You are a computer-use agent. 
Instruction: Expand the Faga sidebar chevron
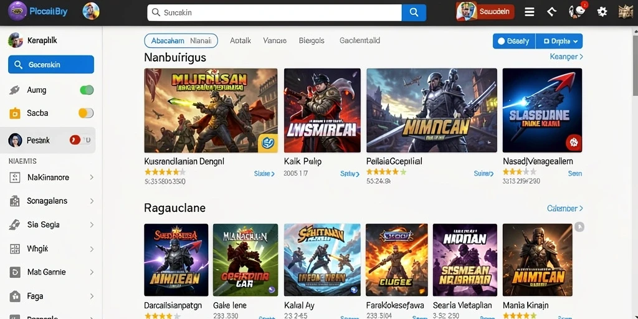(x=92, y=296)
